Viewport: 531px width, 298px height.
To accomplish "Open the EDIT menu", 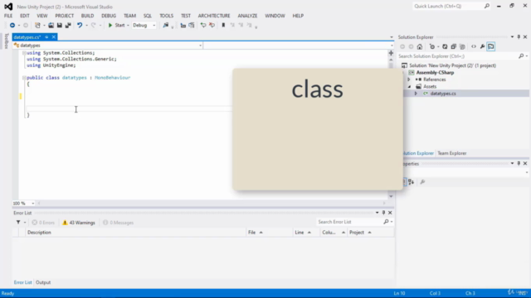I will pyautogui.click(x=24, y=16).
